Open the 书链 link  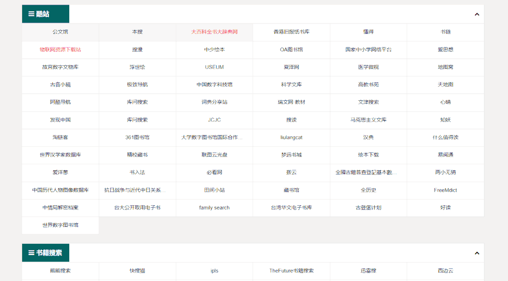point(445,32)
